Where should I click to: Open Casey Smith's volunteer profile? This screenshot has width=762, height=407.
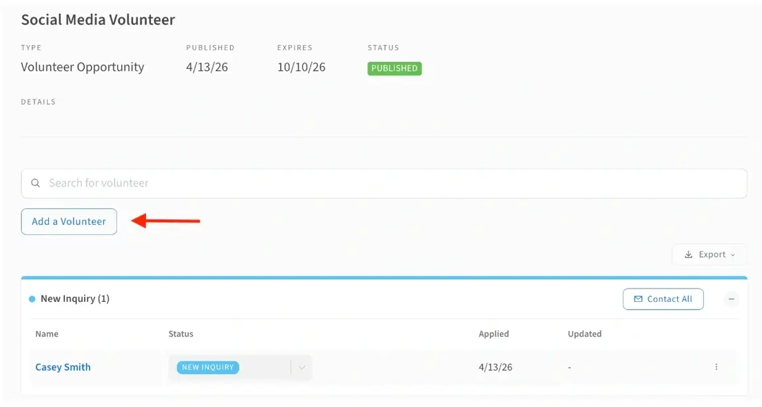click(x=63, y=367)
